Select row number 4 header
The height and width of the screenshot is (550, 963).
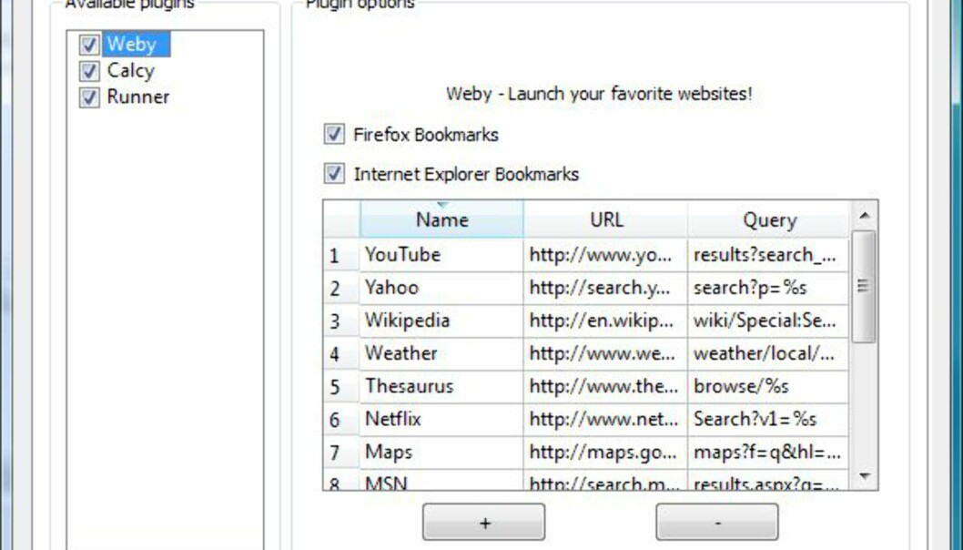335,354
